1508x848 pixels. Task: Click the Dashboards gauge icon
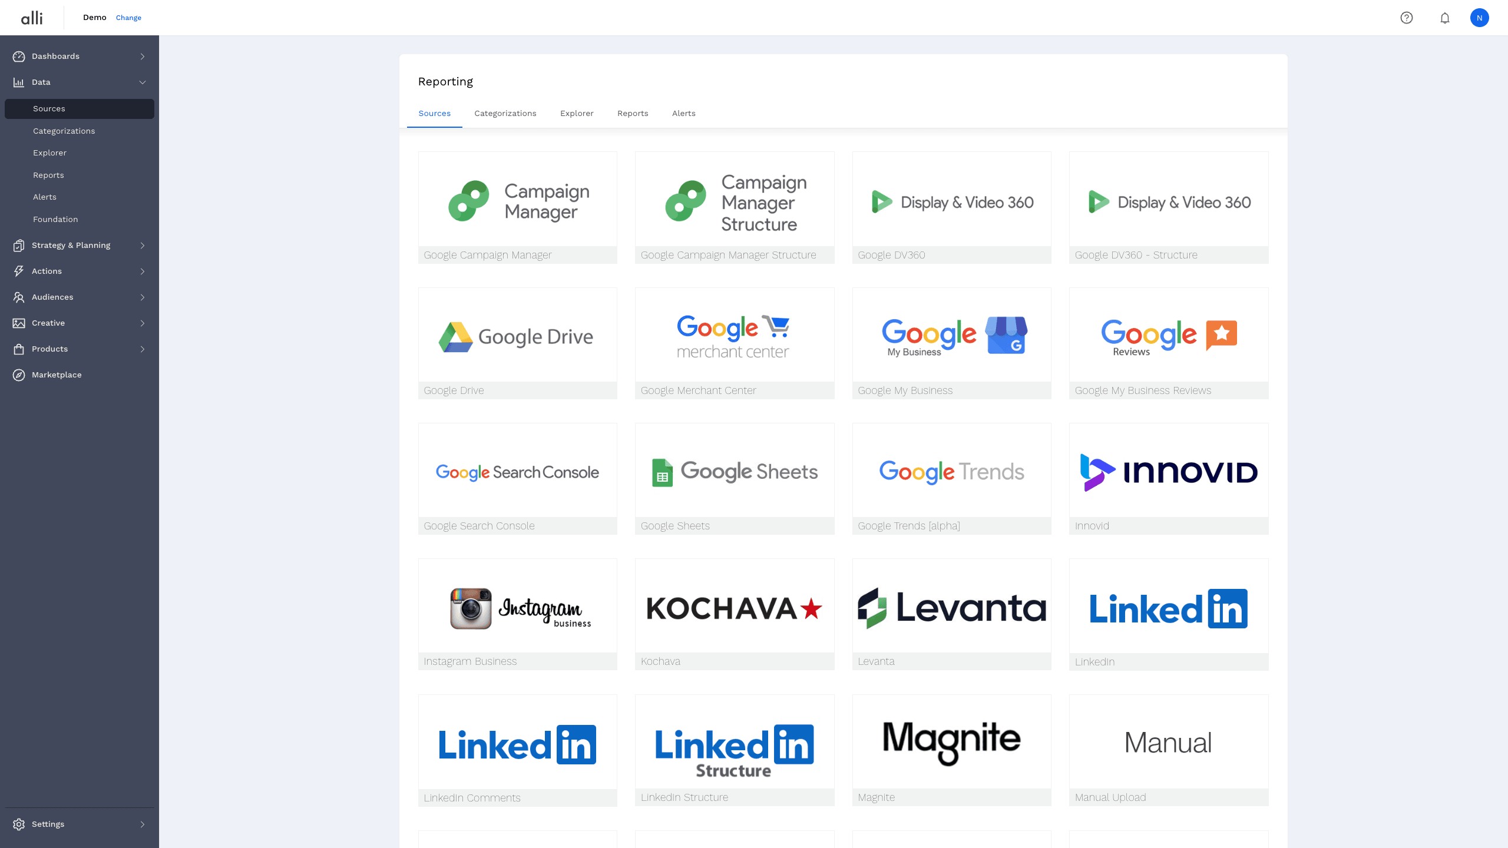pos(19,57)
